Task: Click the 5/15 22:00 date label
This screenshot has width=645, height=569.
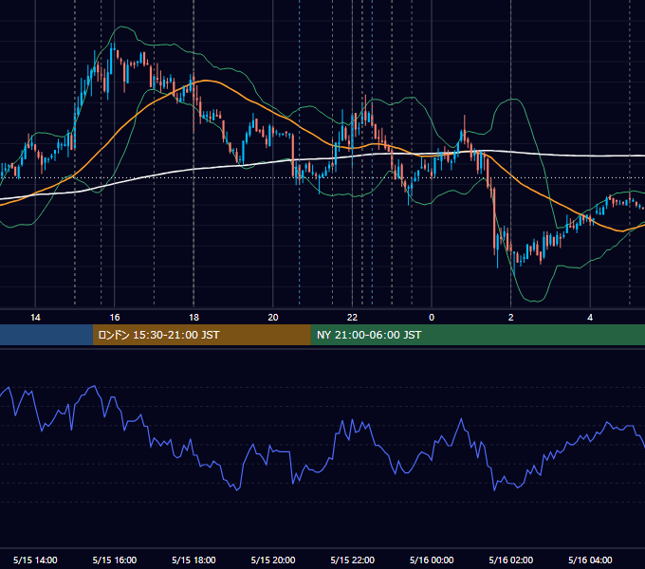Action: click(x=353, y=560)
